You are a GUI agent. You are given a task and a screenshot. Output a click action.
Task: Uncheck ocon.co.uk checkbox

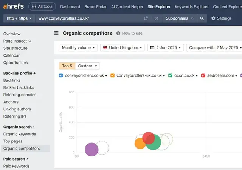coord(170,75)
